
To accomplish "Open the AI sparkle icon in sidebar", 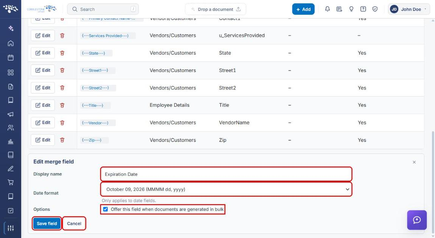I will (x=11, y=28).
